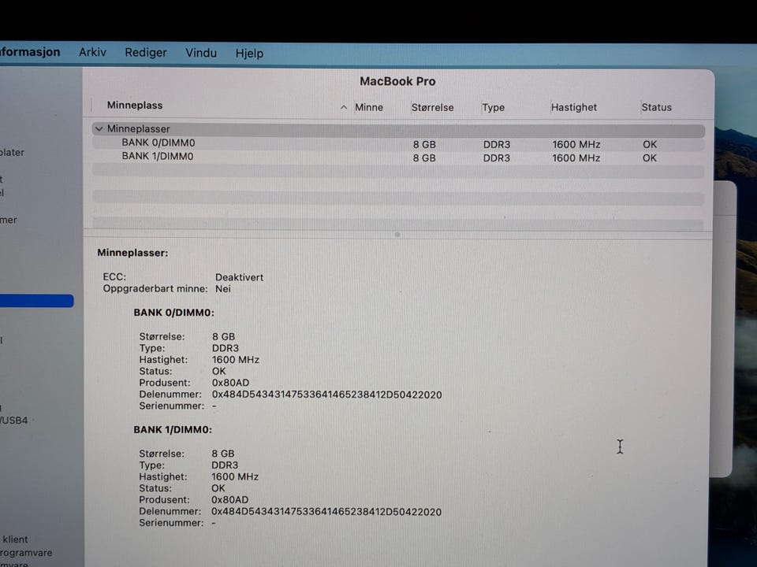Click 8 GB size in BANK 0 row
Image resolution: width=757 pixels, height=567 pixels.
point(424,144)
